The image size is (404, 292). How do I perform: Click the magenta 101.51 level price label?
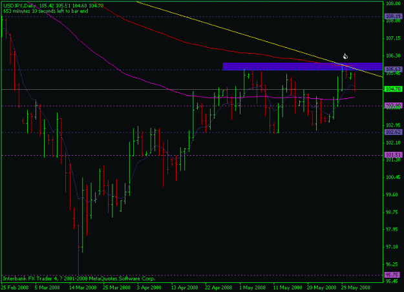pos(393,155)
